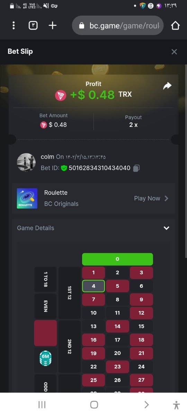Click colm's profile avatar

[26, 162]
